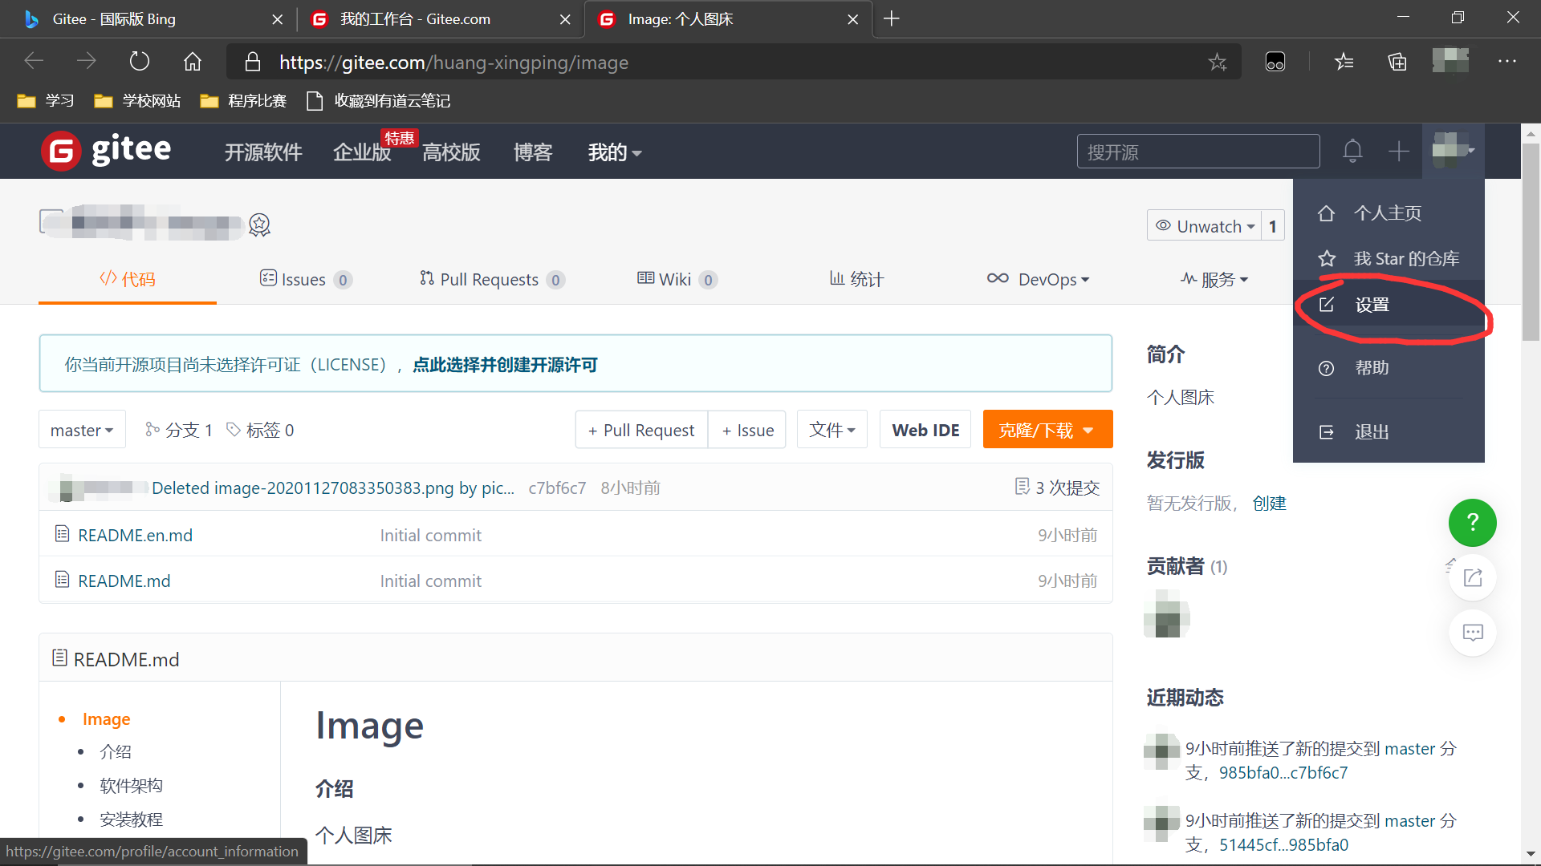
Task: Click 985bfa0...c7bf6c7 activity link
Action: point(1283,772)
